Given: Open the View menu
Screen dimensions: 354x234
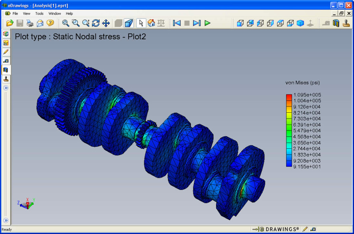Looking at the screenshot, I should (27, 13).
